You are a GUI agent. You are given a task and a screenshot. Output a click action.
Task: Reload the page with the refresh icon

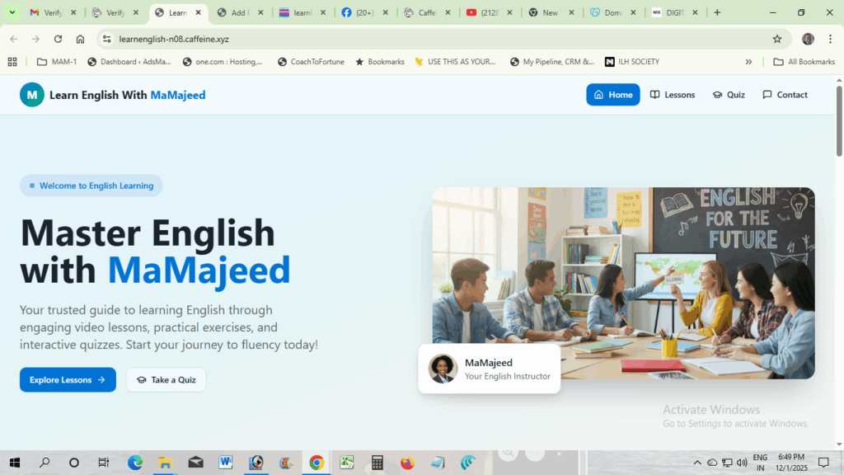pyautogui.click(x=59, y=39)
